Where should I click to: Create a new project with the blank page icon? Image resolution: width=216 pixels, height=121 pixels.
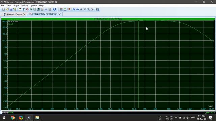click(x=3, y=9)
